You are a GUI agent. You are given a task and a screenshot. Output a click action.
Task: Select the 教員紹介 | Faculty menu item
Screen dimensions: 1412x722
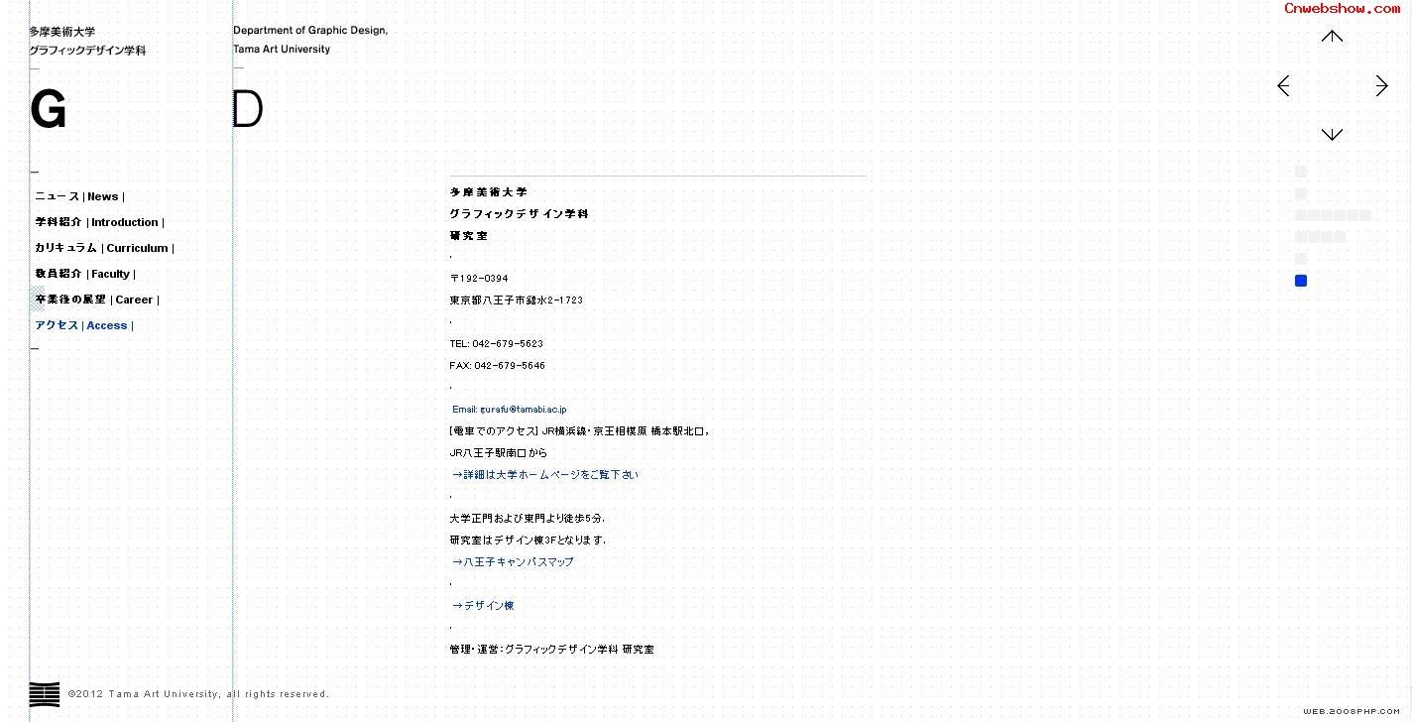[85, 274]
